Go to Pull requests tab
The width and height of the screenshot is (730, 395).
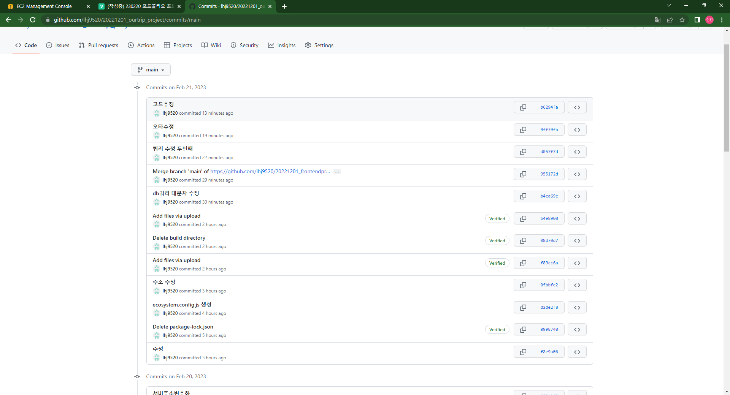pos(98,45)
